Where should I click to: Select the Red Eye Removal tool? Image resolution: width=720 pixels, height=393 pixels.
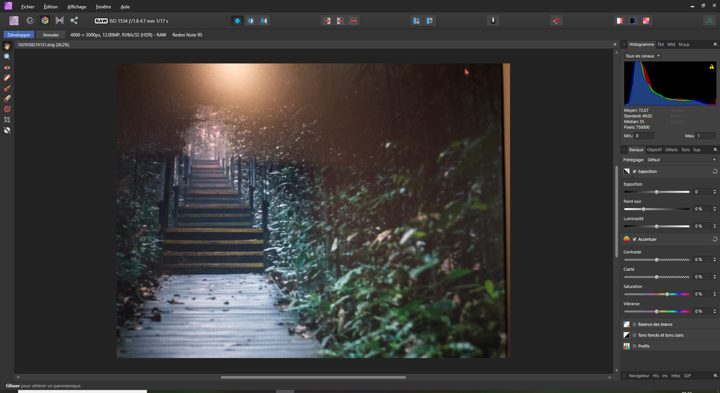[7, 67]
